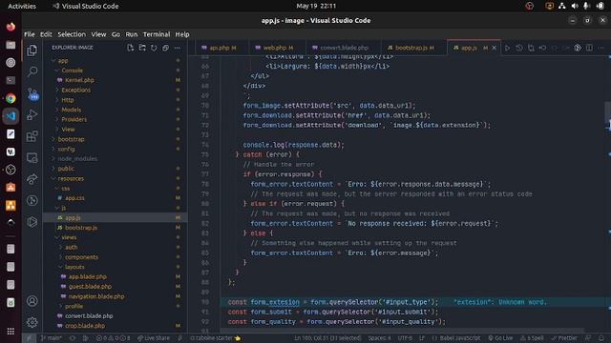The image size is (611, 343).
Task: Expand the Models folder
Action: click(72, 110)
